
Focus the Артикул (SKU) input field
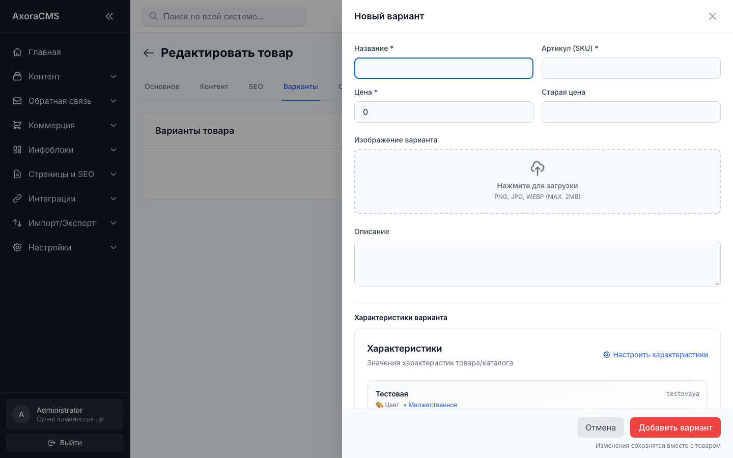tap(631, 68)
